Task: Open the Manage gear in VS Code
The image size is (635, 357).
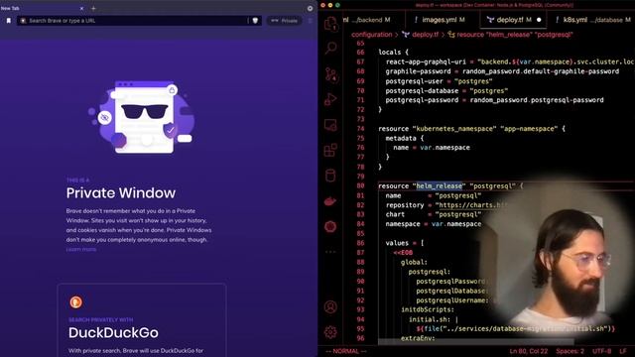Action: pyautogui.click(x=330, y=332)
